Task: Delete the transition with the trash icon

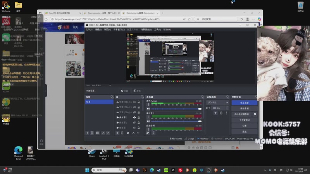Action: pos(221,113)
